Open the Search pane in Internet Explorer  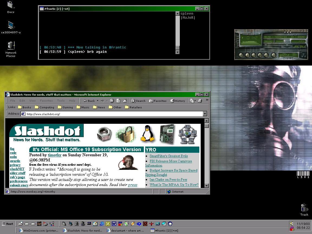pyautogui.click(x=138, y=101)
